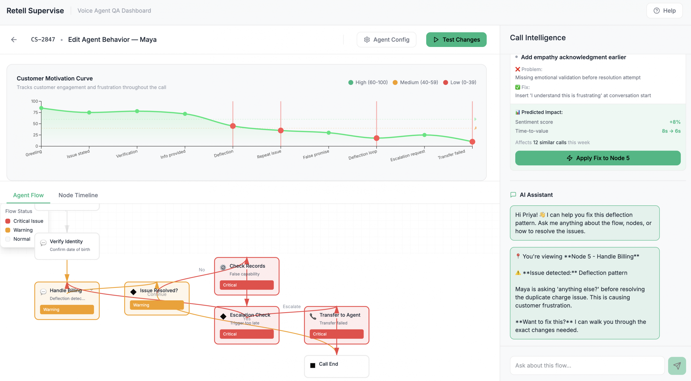Click the send message paper-plane icon
Viewport: 691px width, 381px height.
click(x=677, y=366)
